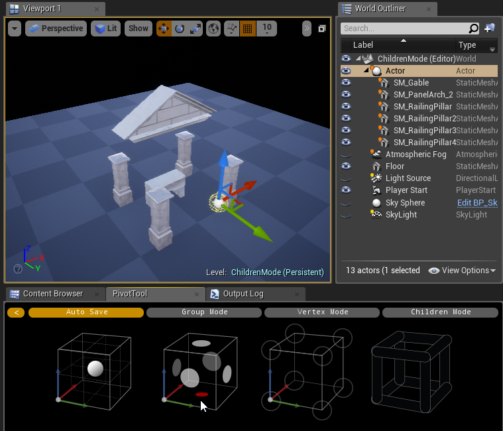Hide the Player Start actor
503x431 pixels.
pos(346,190)
